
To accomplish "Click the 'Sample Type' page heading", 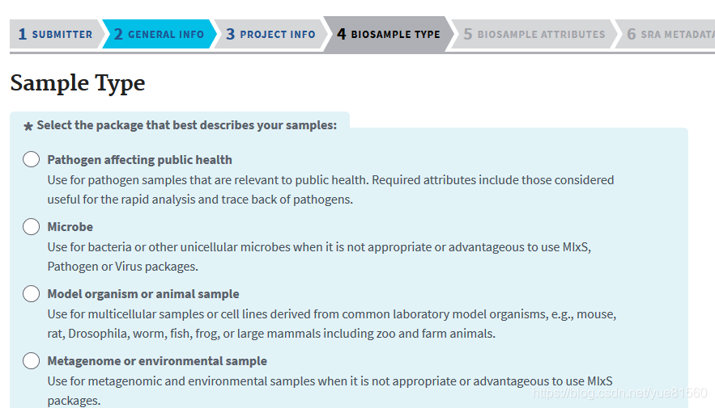I will [78, 83].
